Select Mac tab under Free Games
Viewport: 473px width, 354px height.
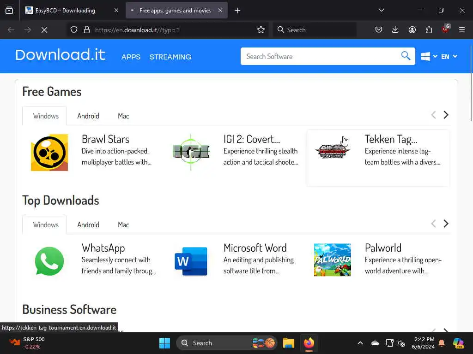123,116
